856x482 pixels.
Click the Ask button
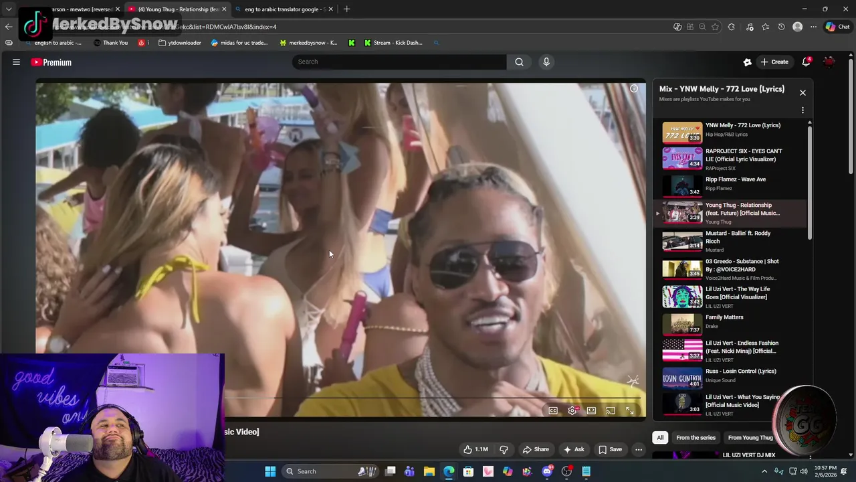point(574,449)
